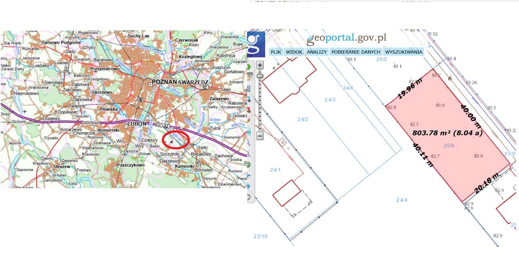Click Komorniki label on overview map
Image resolution: width=519 pixels, height=273 pixels.
(108, 131)
